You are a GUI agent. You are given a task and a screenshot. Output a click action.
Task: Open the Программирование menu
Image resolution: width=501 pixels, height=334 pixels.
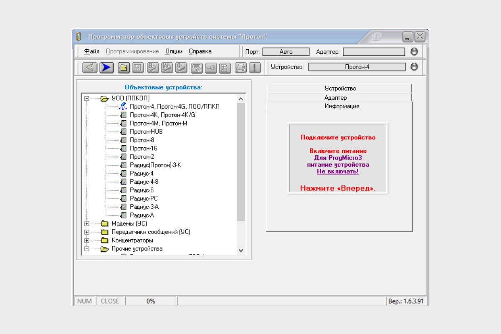tap(132, 51)
